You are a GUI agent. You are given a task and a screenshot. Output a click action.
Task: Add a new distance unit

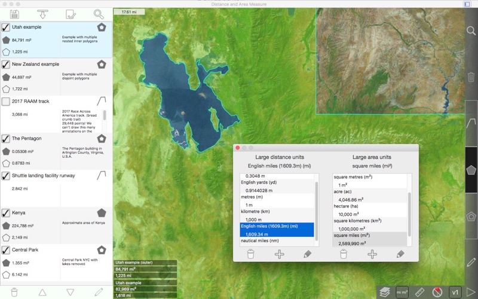point(279,254)
